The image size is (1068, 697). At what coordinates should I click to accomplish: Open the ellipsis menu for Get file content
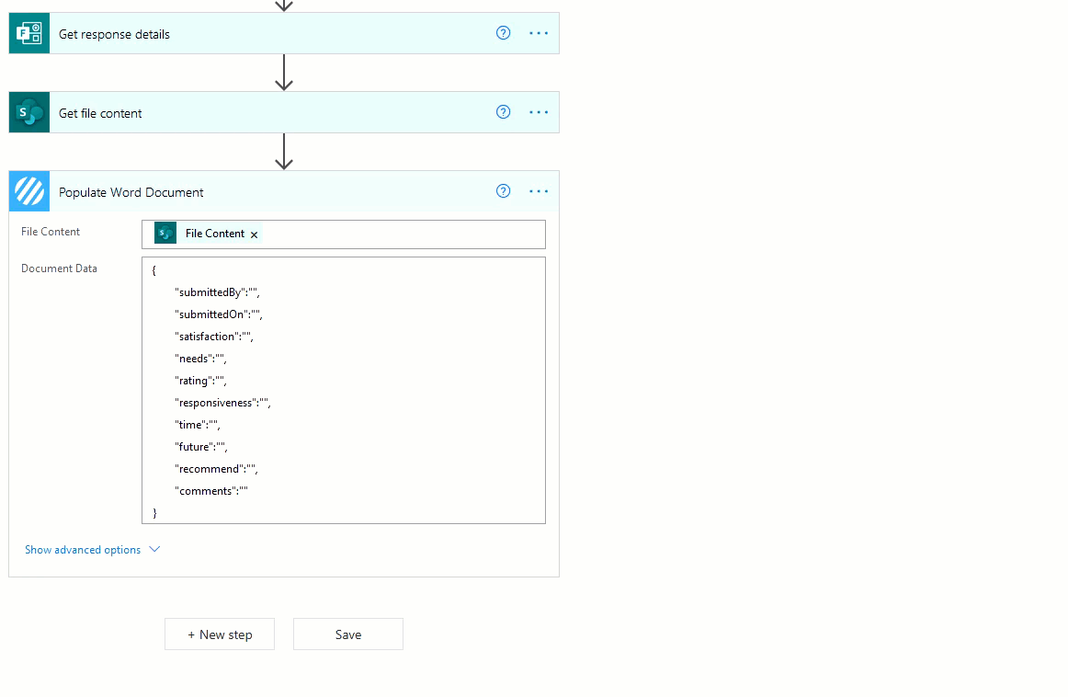[539, 112]
